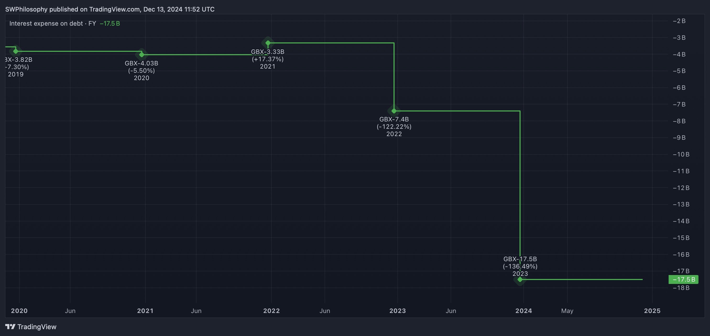Click the May label on time axis
710x336 pixels.
567,311
